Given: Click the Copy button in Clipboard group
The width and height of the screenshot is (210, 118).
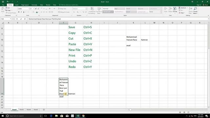Looking at the screenshot, I should click(8, 10).
